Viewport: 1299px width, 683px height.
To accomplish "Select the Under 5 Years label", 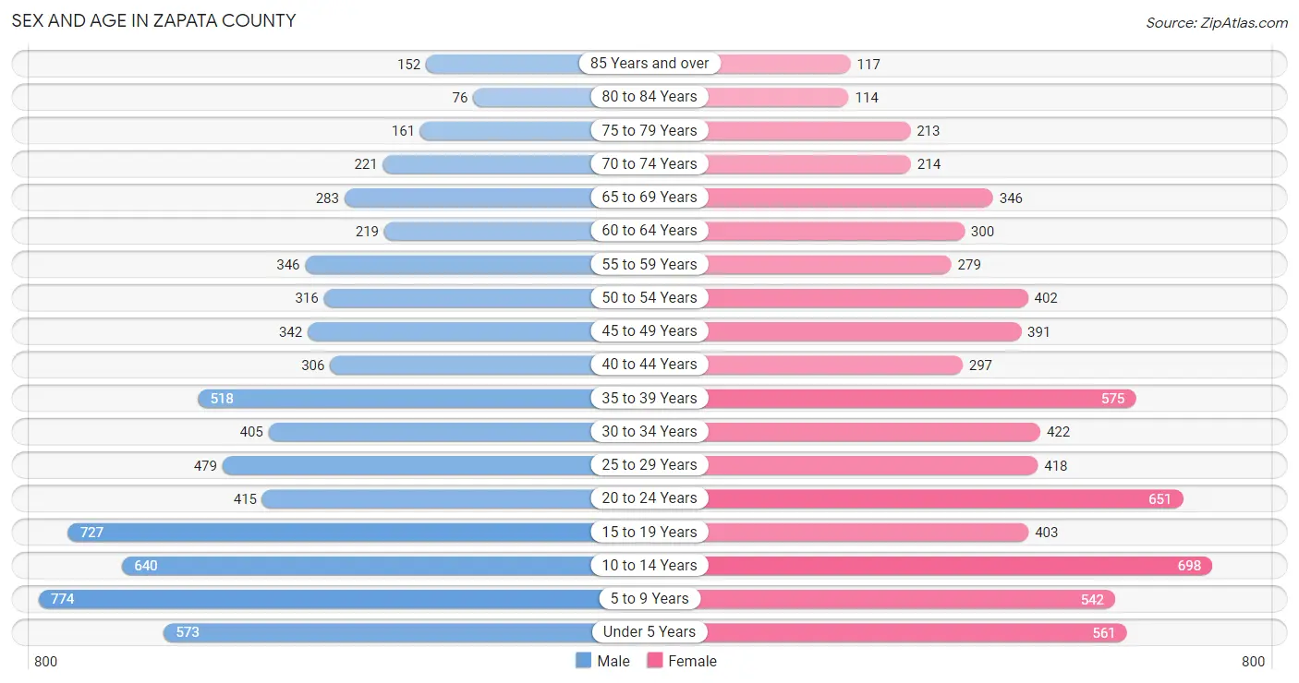I will click(x=649, y=632).
